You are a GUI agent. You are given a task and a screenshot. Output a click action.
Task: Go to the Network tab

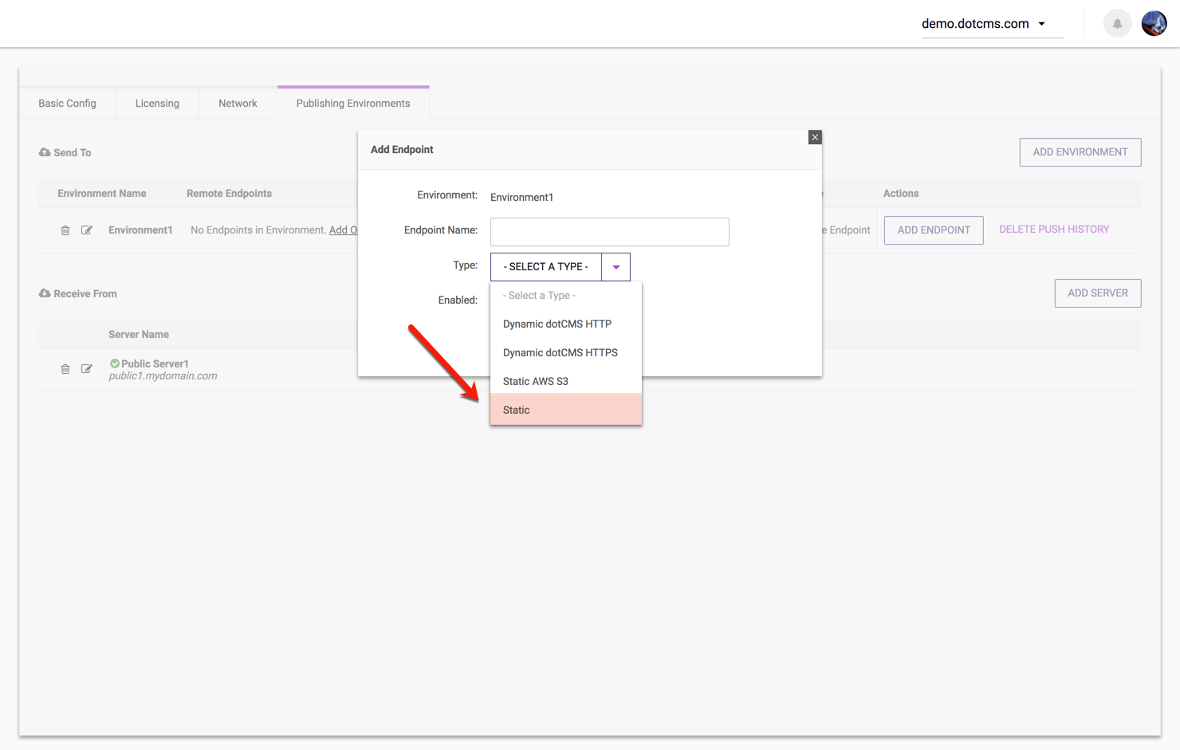(238, 104)
